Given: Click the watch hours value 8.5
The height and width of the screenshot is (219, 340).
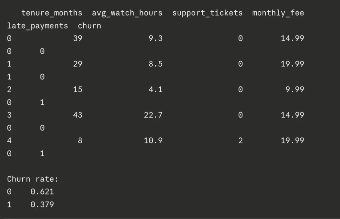Looking at the screenshot, I should [x=155, y=64].
